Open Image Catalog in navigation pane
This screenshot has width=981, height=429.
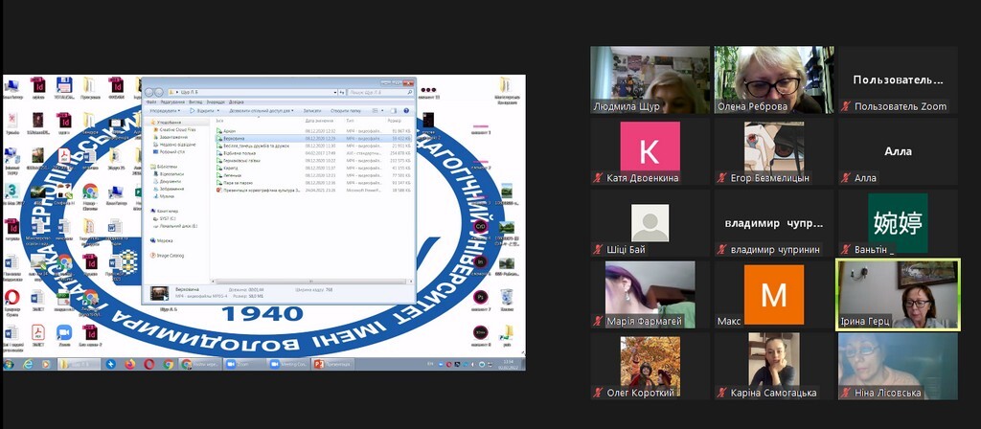coord(167,255)
